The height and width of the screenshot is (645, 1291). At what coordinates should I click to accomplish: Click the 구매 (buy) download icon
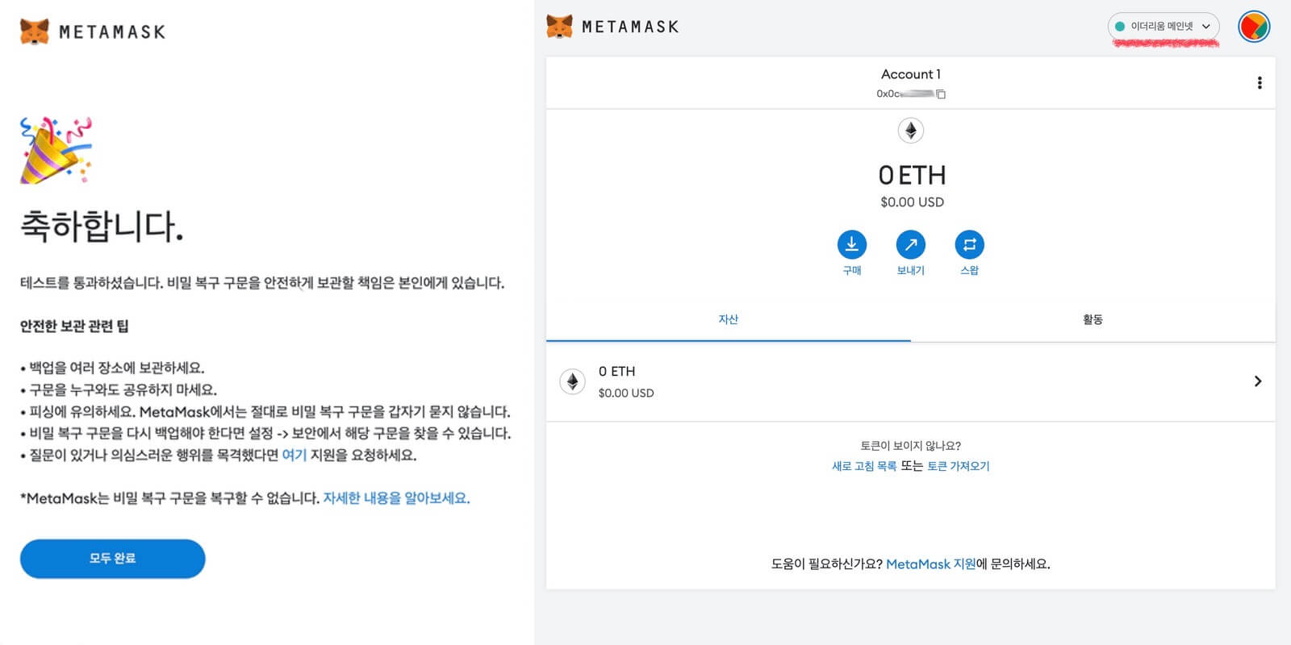(x=852, y=244)
